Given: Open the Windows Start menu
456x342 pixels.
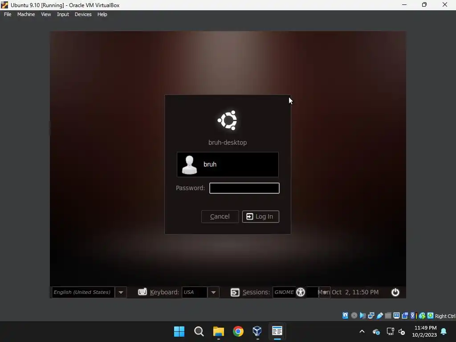Looking at the screenshot, I should tap(179, 331).
